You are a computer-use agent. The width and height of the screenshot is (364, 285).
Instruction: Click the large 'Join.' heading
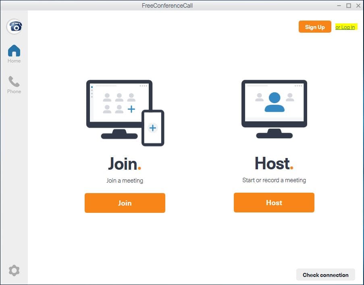(125, 164)
